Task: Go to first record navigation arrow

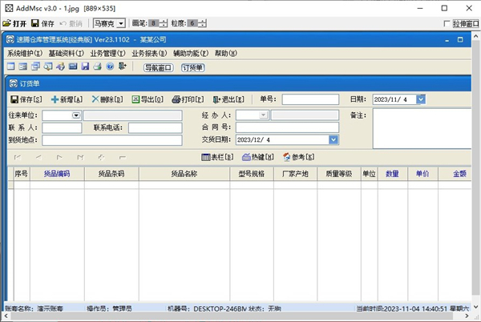Action: tap(18, 158)
